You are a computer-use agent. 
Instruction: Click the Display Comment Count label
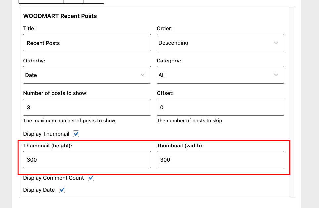(54, 178)
